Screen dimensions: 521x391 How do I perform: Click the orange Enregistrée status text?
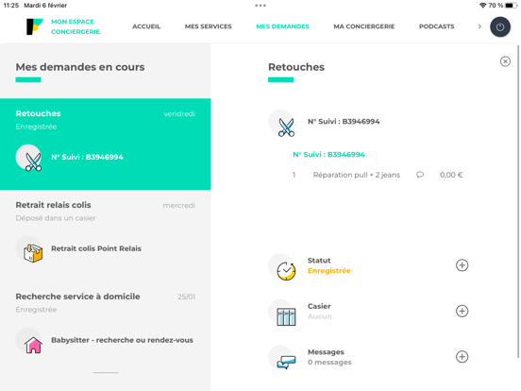[x=329, y=271]
